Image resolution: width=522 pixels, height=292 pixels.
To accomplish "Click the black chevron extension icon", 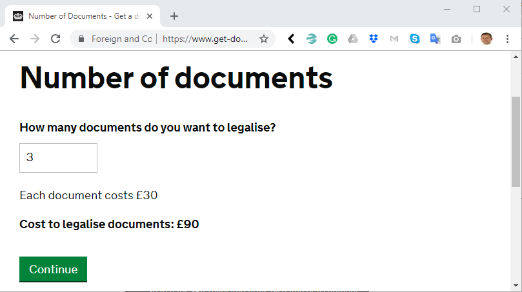I will [291, 39].
